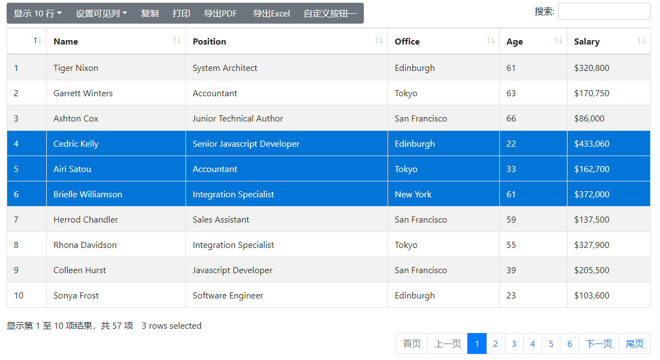The height and width of the screenshot is (360, 660).
Task: Go to 首页 first page
Action: pyautogui.click(x=412, y=344)
